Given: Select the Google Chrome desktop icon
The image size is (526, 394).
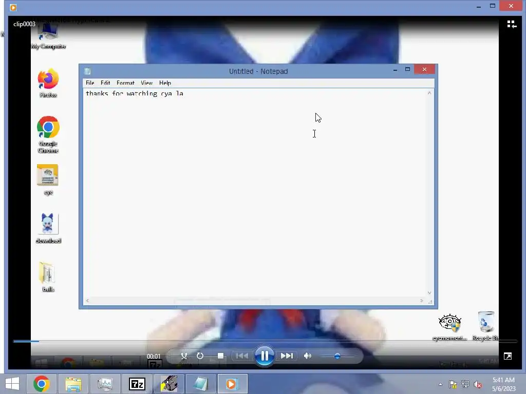Looking at the screenshot, I should point(48,134).
